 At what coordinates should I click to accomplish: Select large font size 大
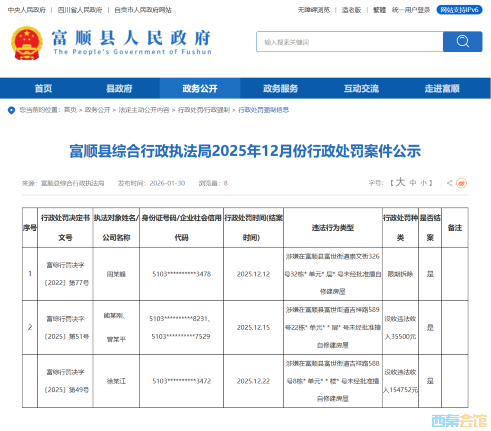400,183
